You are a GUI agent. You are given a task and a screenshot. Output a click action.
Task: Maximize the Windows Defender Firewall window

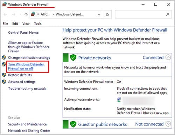[x=156, y=4]
